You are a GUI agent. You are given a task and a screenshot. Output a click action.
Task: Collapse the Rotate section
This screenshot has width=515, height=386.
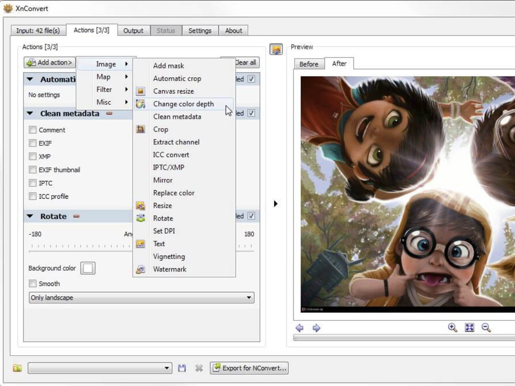(30, 216)
